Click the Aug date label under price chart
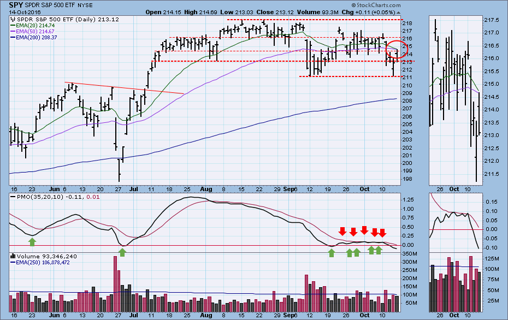 tap(206, 189)
